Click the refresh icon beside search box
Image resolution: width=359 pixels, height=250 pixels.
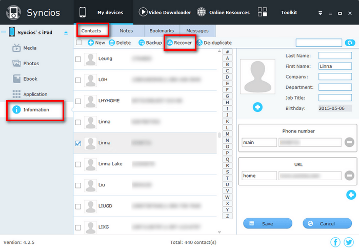point(350,43)
